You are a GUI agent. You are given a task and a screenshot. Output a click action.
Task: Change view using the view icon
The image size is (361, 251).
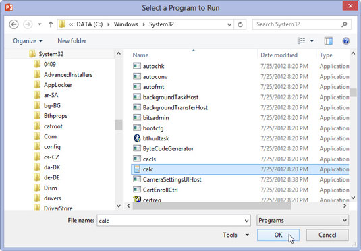tap(301, 40)
